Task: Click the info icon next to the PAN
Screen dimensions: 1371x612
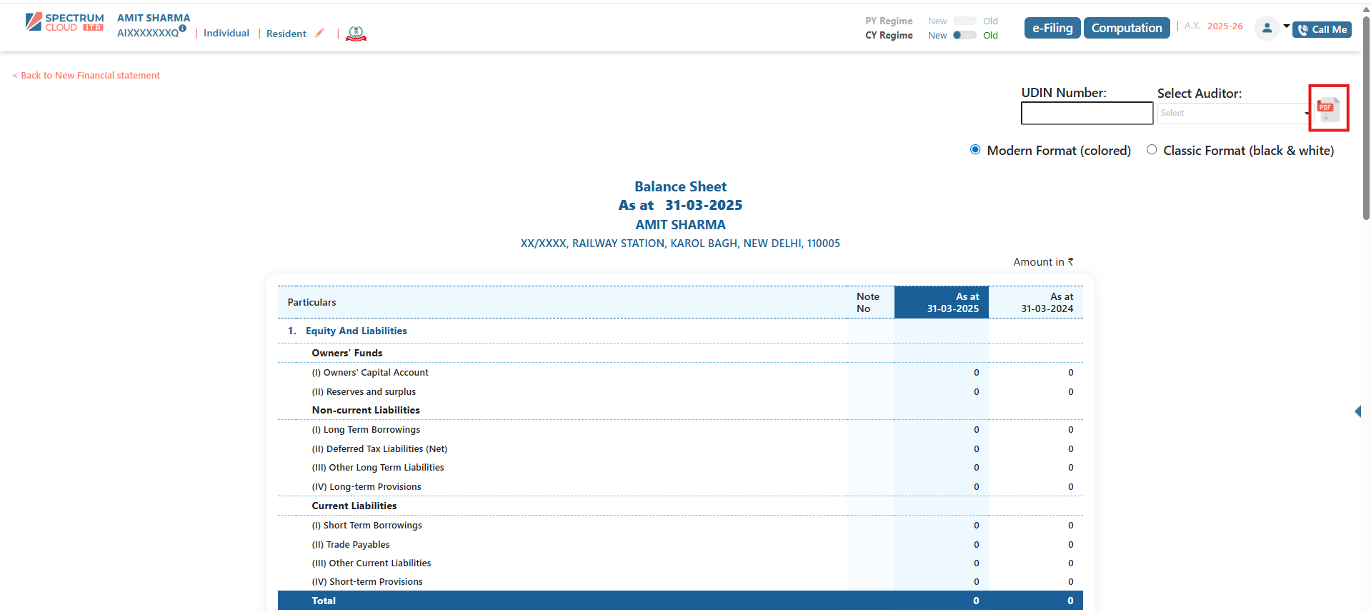Action: tap(183, 29)
